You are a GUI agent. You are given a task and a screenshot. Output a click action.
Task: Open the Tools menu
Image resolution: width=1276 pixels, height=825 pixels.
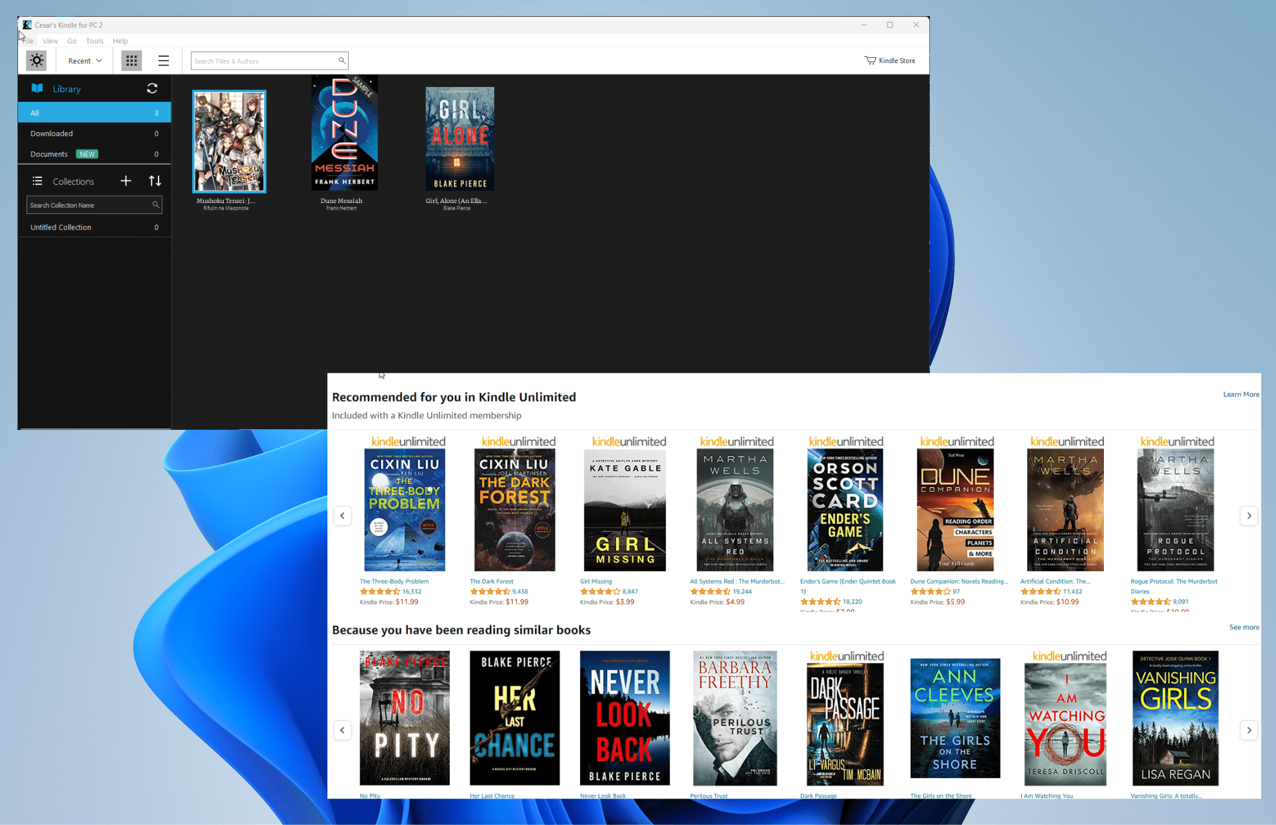95,41
